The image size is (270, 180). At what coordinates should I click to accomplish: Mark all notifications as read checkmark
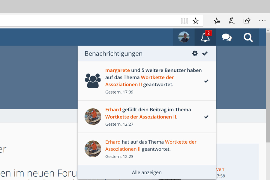point(205,53)
